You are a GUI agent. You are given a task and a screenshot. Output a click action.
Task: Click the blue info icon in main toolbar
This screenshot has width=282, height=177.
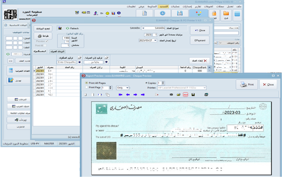click(119, 13)
